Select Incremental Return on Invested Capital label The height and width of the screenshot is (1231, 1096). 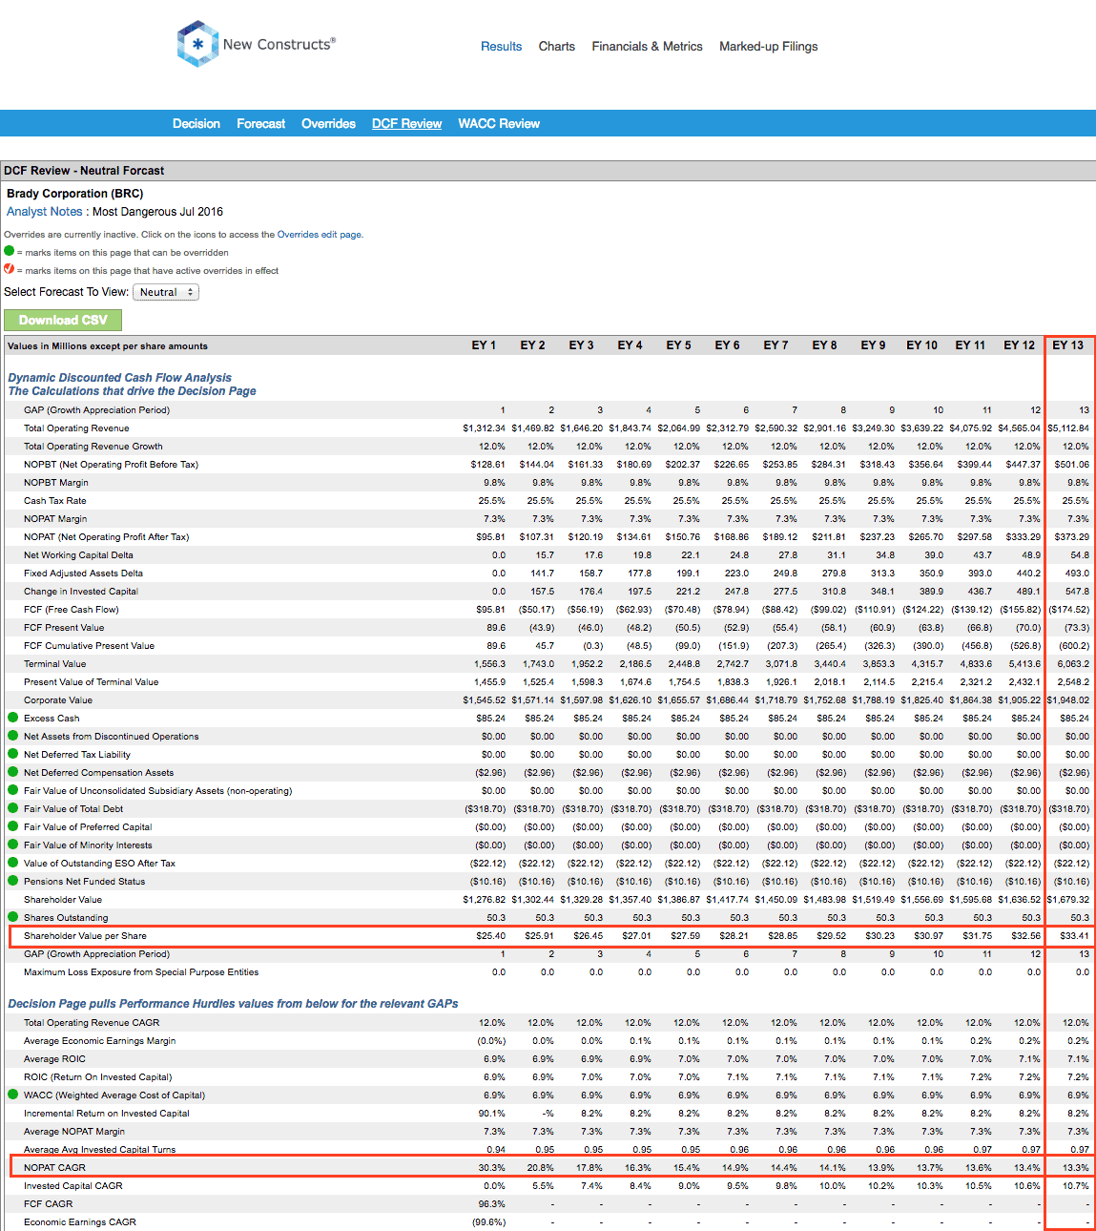click(107, 1114)
